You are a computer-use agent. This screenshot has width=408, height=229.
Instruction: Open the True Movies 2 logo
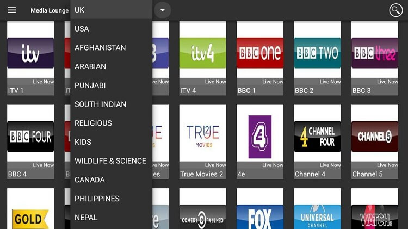pos(203,137)
